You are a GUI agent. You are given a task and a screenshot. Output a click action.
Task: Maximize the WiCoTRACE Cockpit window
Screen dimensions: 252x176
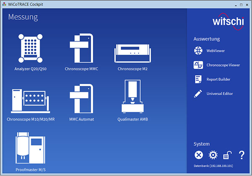(x=241, y=5)
